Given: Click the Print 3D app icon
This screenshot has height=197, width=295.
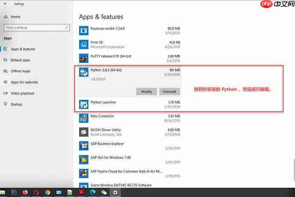Looking at the screenshot, I should [x=84, y=44].
